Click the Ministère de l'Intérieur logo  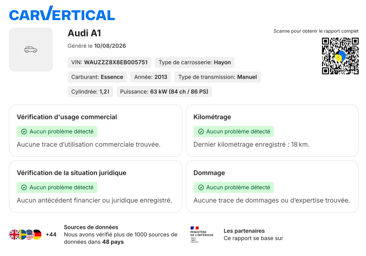[x=202, y=234]
